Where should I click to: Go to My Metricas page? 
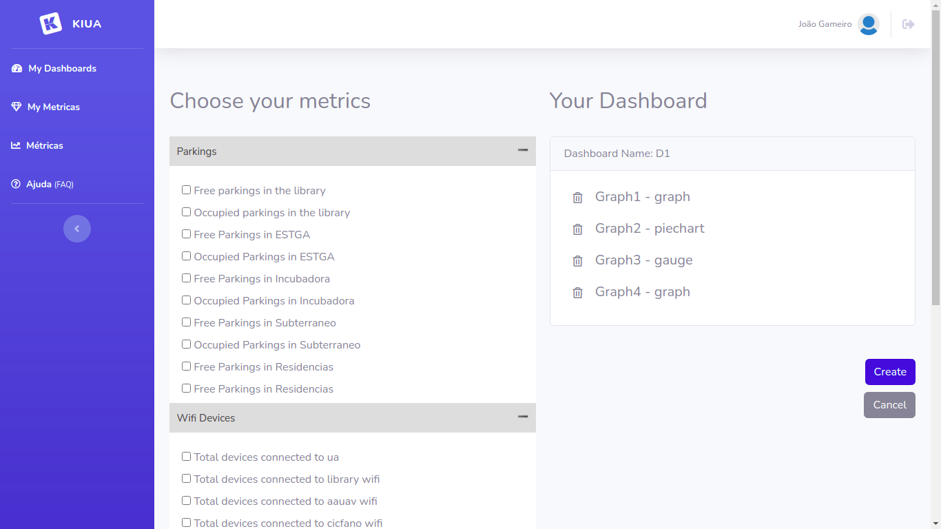coord(53,107)
